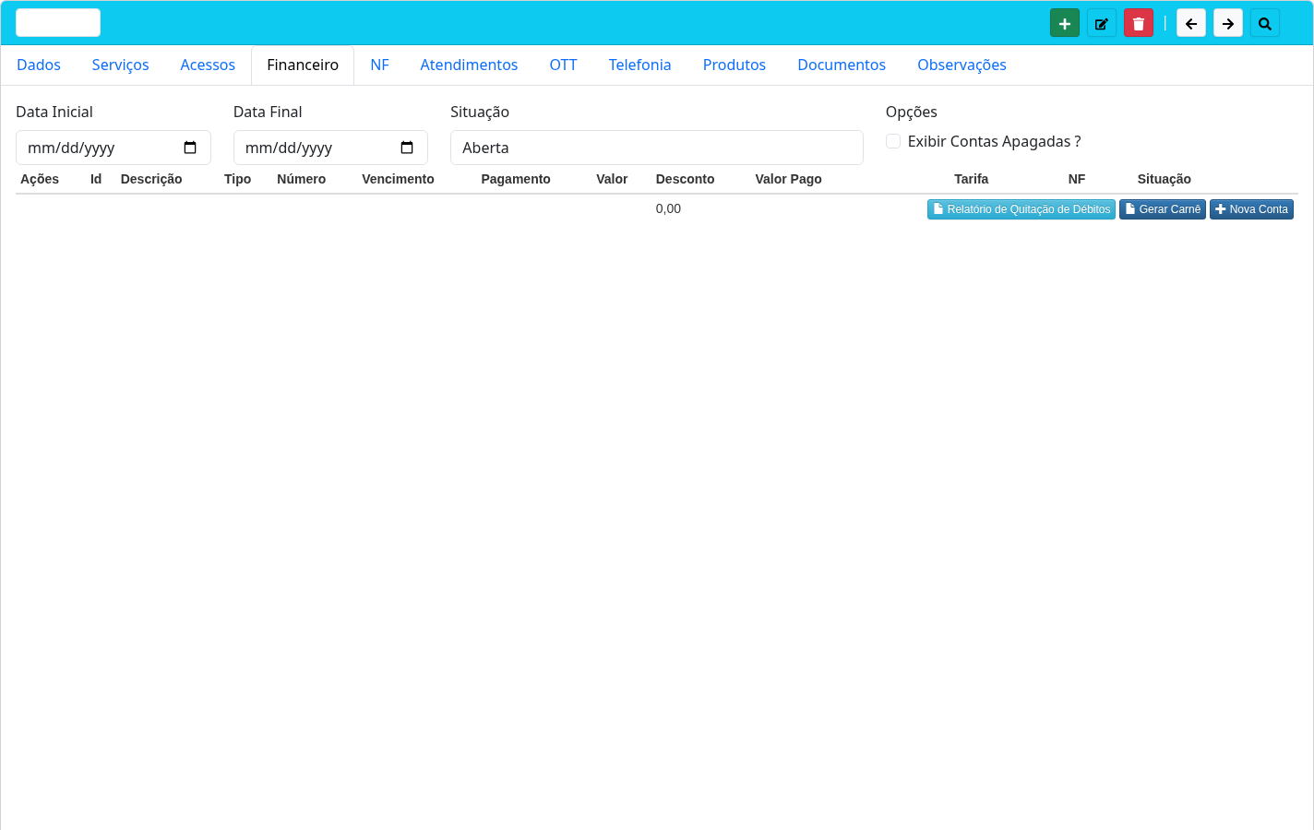Viewport: 1314px width, 830px height.
Task: Click the Desconto column header
Action: 685,179
